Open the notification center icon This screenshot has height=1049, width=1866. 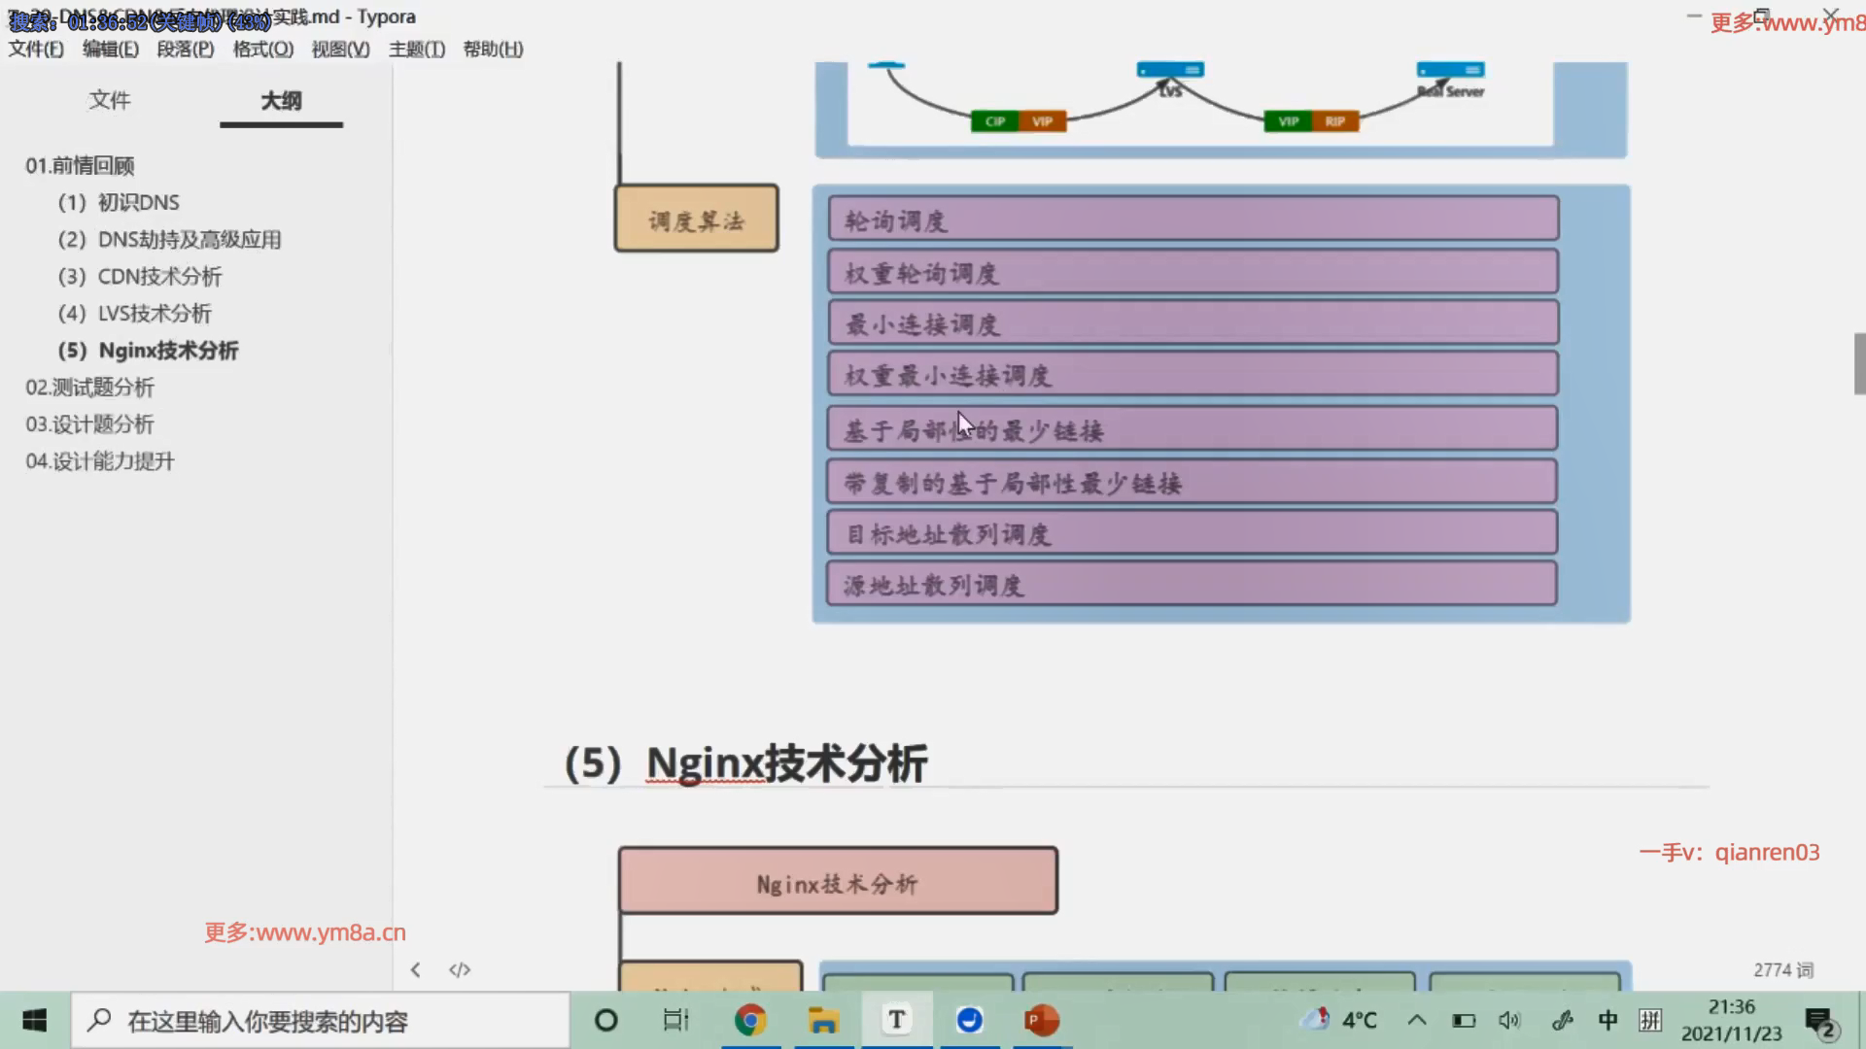coord(1818,1022)
